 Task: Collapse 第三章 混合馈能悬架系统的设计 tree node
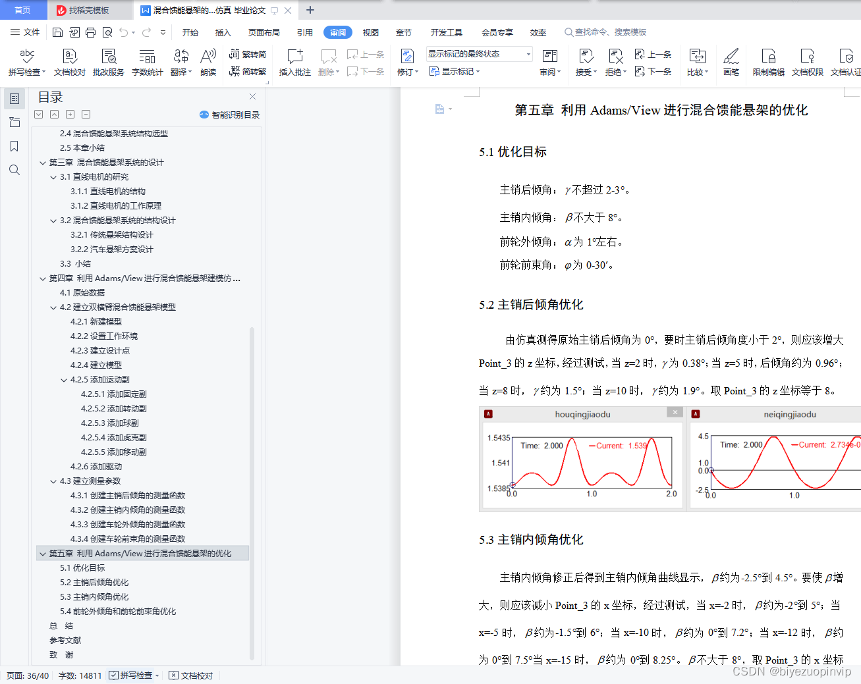[43, 163]
